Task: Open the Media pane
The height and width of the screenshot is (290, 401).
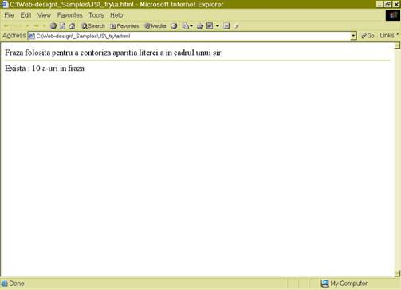Action: pos(155,26)
